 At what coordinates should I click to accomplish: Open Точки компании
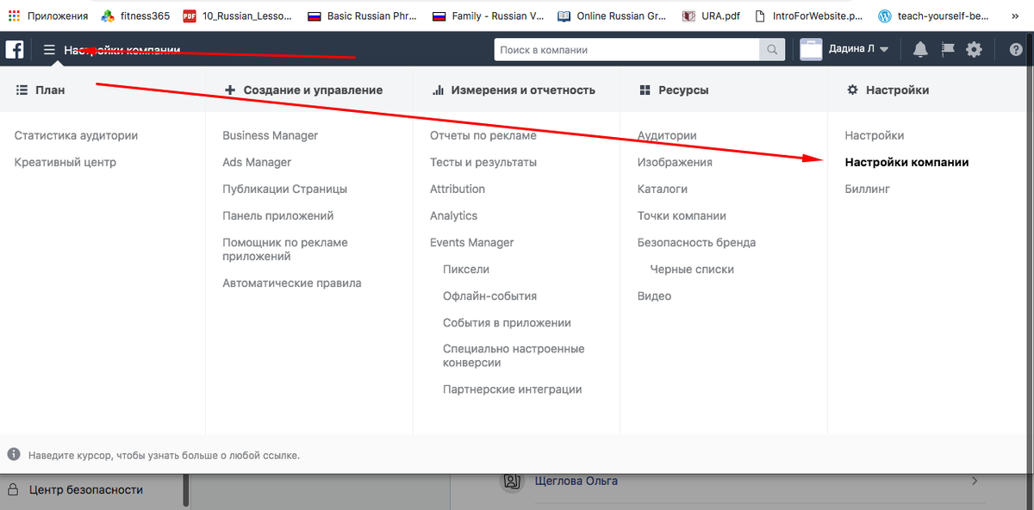pos(682,215)
